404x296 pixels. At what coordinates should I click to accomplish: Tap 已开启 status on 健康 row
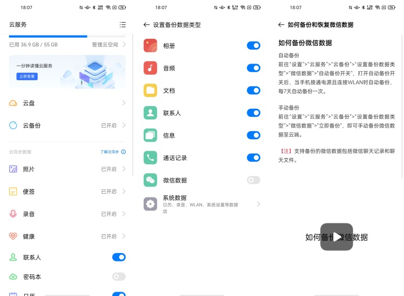tap(109, 236)
